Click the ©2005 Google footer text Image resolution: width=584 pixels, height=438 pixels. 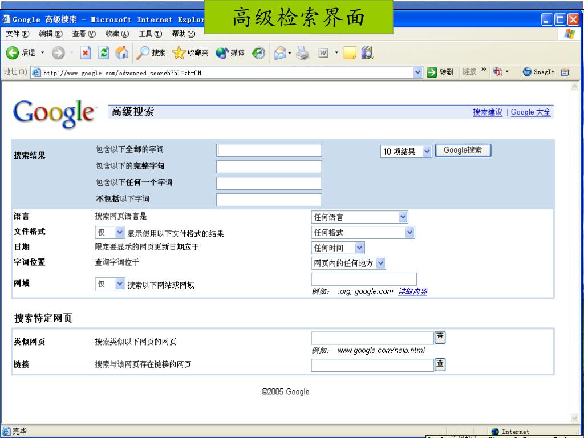click(x=285, y=391)
